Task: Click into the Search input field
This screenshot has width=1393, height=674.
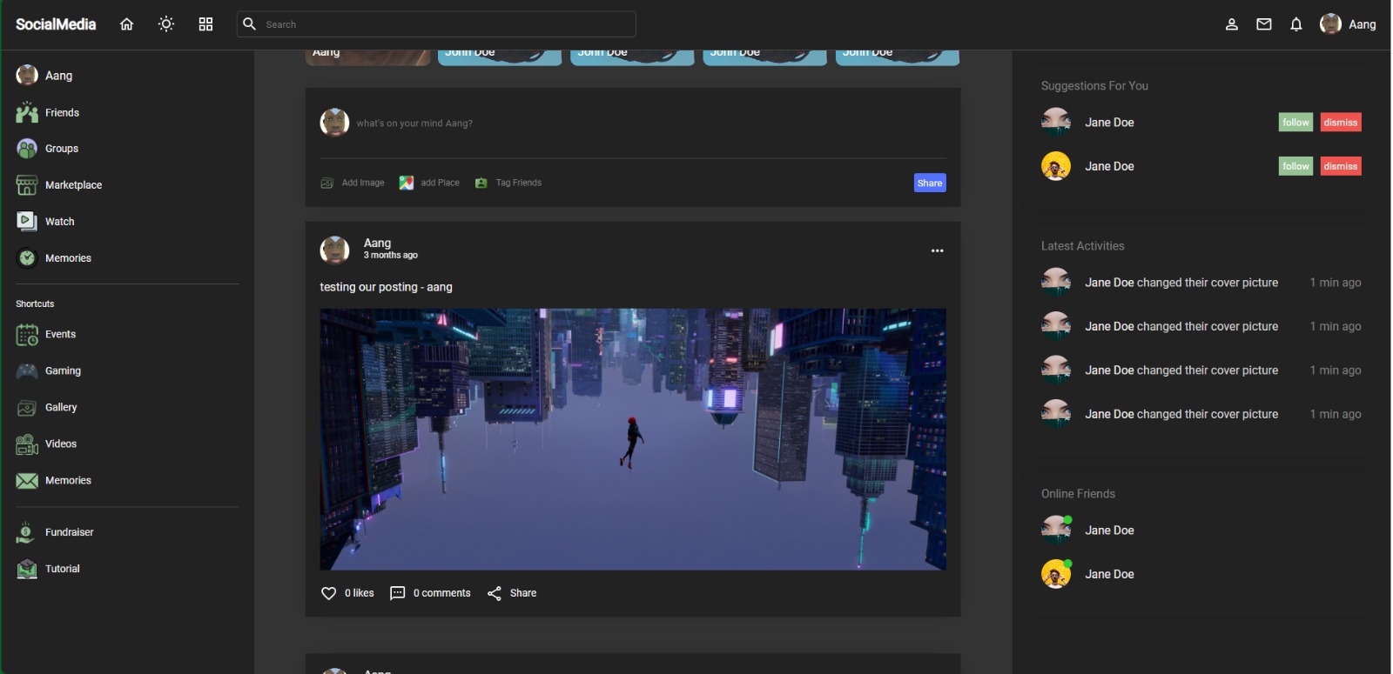Action: click(x=444, y=24)
